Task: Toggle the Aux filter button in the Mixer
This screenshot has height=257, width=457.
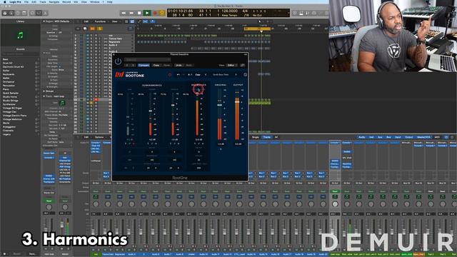Action: click(380, 137)
